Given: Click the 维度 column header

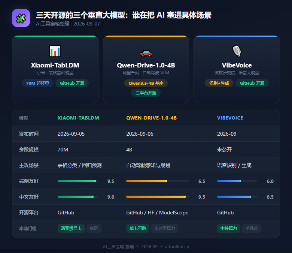Looking at the screenshot, I should [24, 118].
